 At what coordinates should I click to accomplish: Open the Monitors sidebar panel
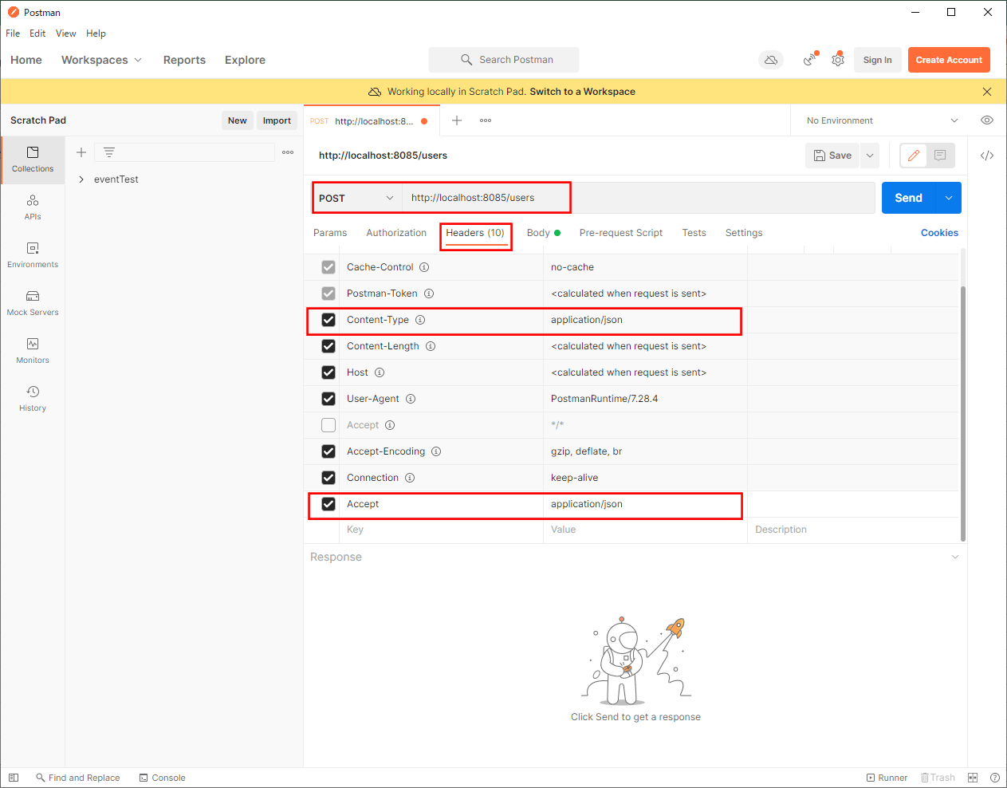click(x=33, y=351)
